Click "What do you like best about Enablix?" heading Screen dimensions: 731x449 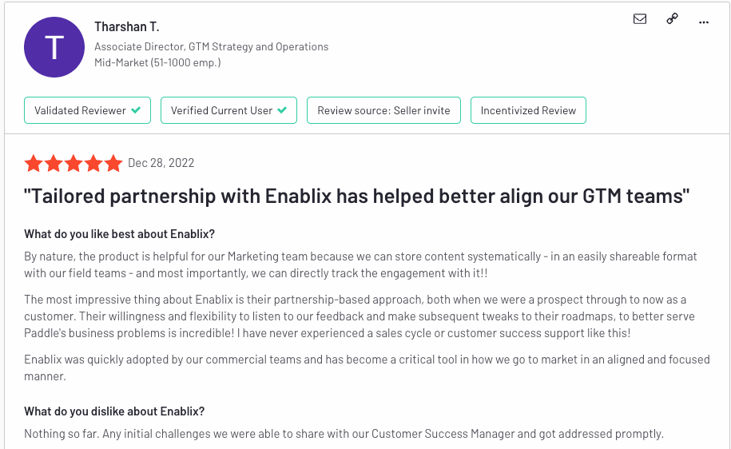click(119, 234)
